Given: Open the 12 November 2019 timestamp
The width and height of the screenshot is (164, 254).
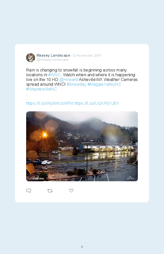Looking at the screenshot, I should point(87,55).
